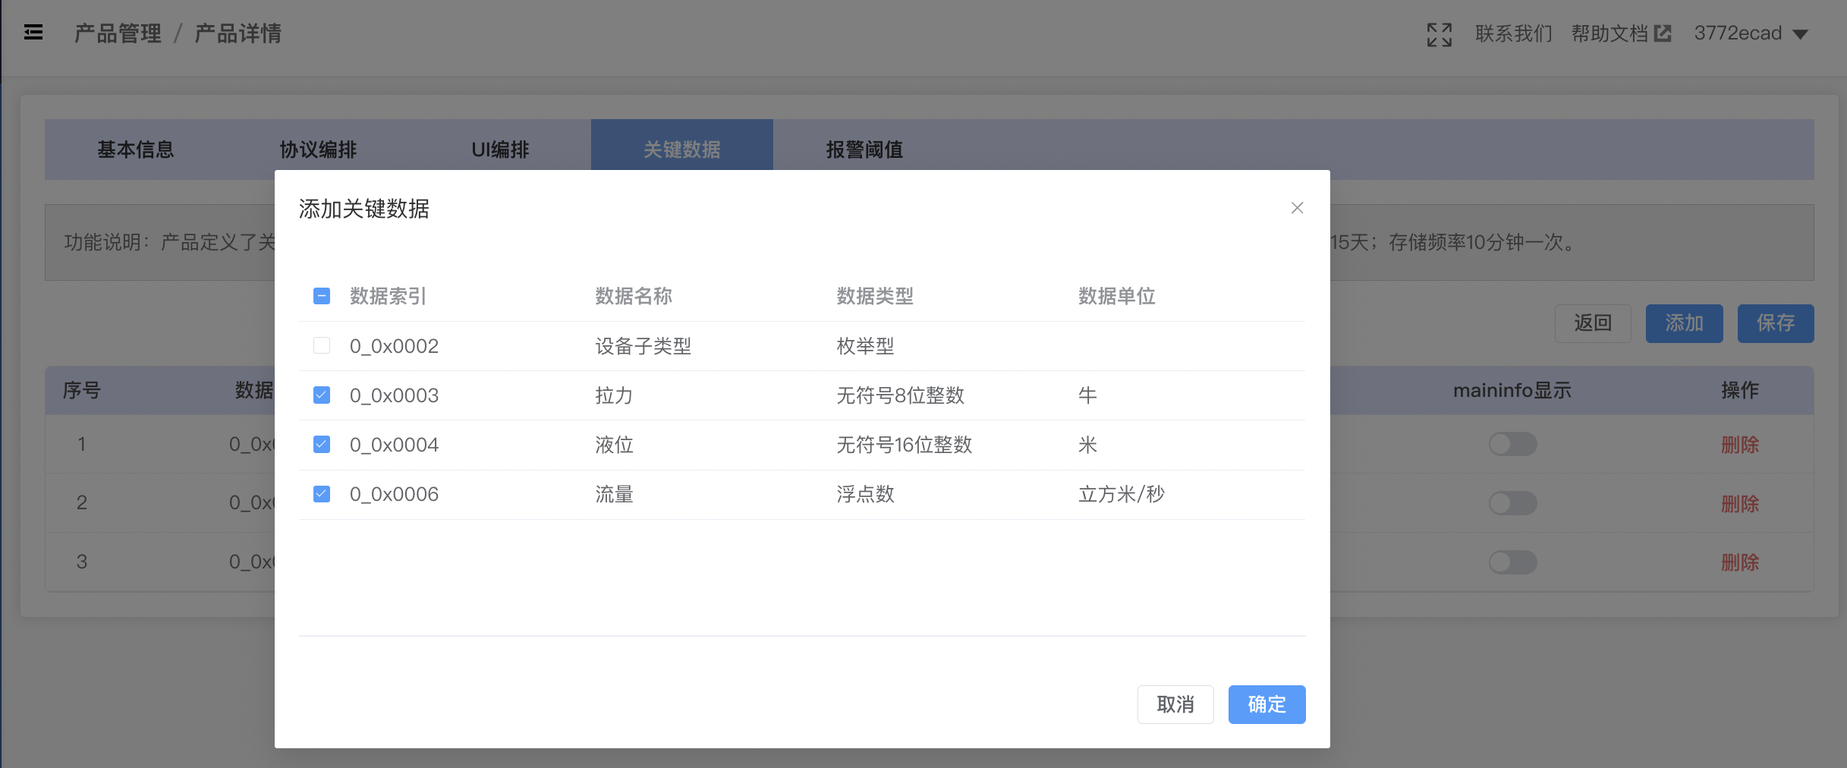Switch to the 协议编排 tab

(x=318, y=150)
